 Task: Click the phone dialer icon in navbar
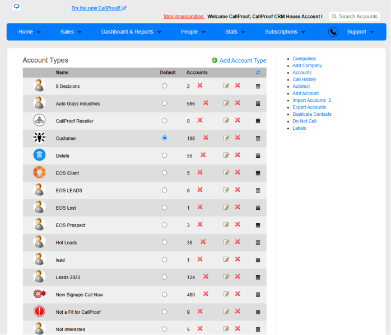(x=333, y=32)
